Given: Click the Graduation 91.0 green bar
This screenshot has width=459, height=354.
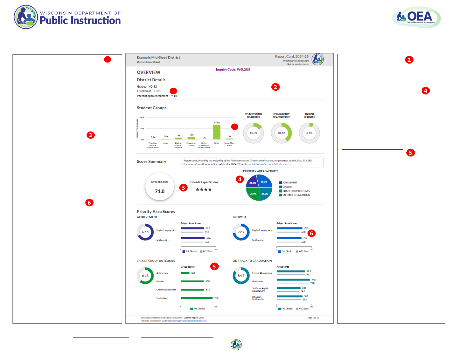Looking at the screenshot, I should tap(197, 298).
